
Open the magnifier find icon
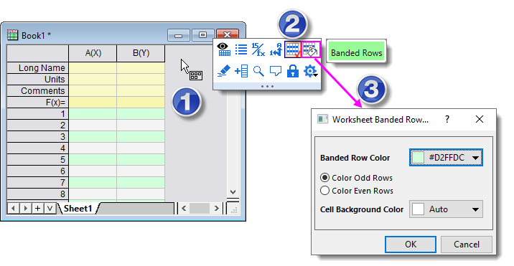click(258, 71)
